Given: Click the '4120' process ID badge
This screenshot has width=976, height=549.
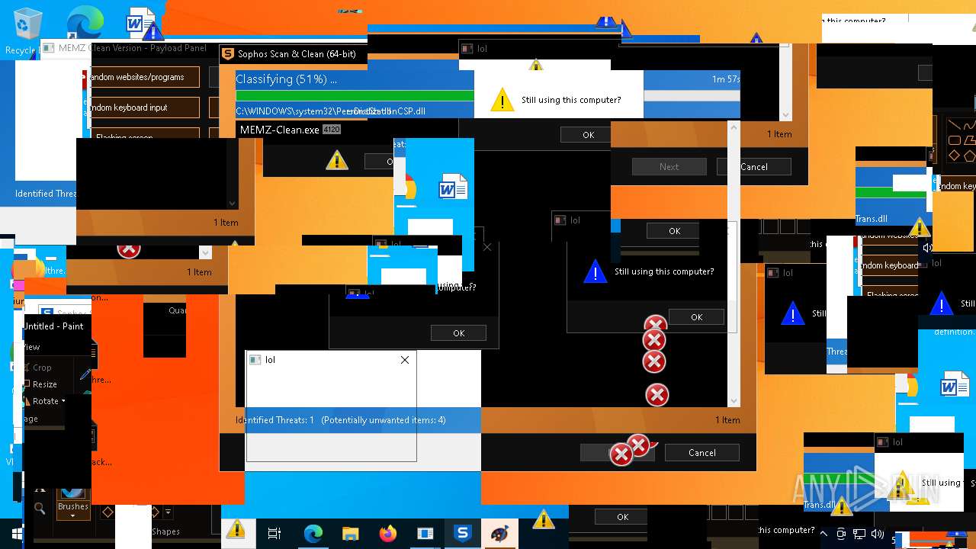Looking at the screenshot, I should coord(331,130).
